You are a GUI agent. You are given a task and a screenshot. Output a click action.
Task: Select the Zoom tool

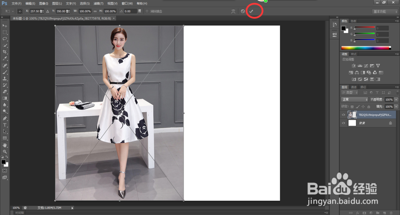click(x=4, y=152)
